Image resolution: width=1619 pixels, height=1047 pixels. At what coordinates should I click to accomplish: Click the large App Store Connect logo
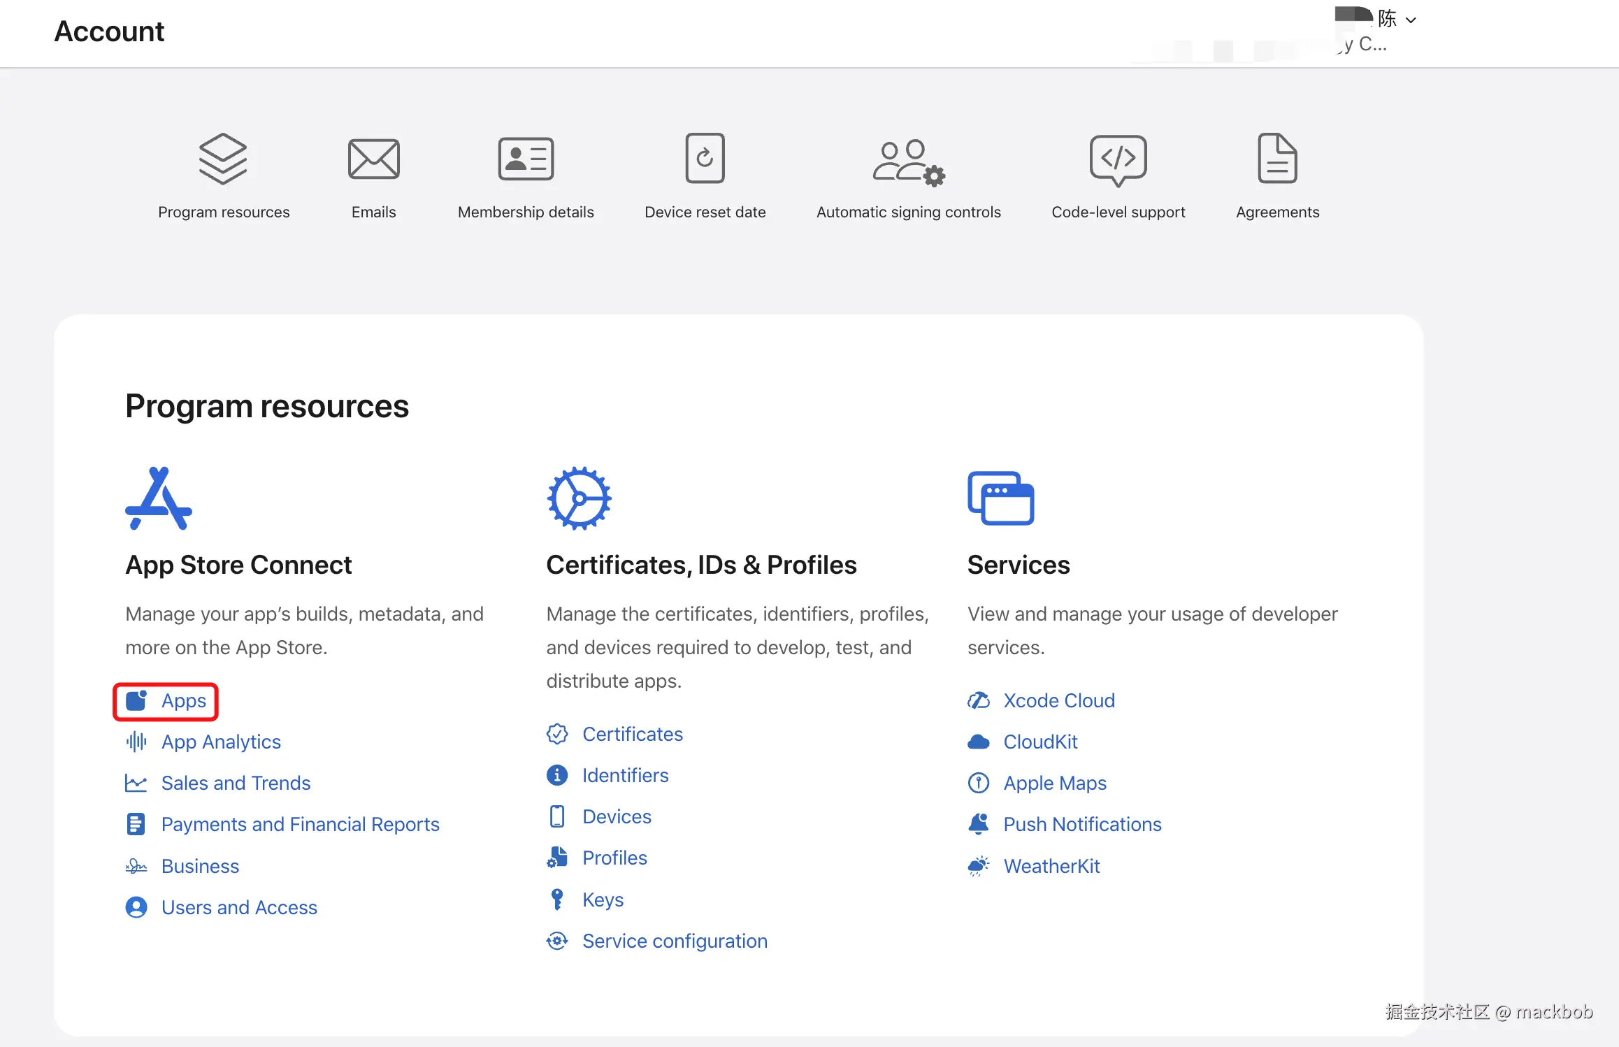159,498
